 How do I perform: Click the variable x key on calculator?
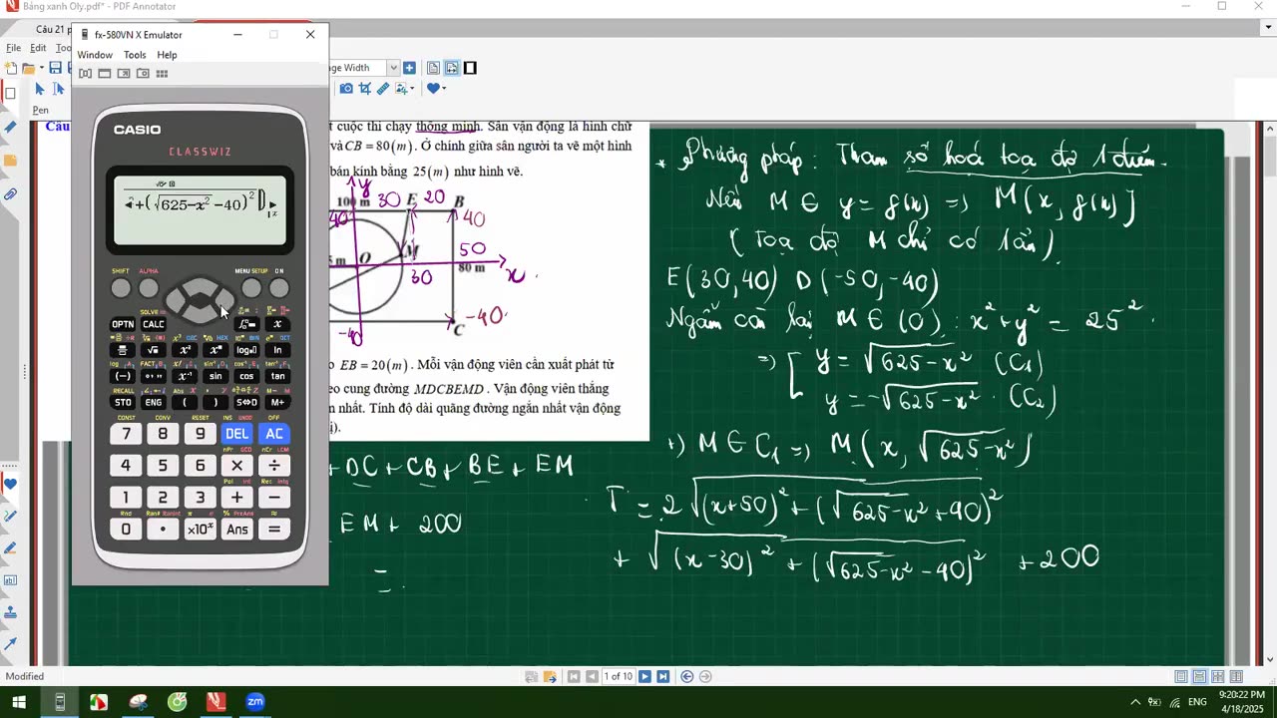tap(277, 324)
